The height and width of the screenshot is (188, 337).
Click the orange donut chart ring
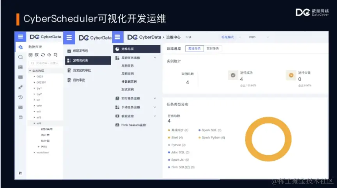248,139
